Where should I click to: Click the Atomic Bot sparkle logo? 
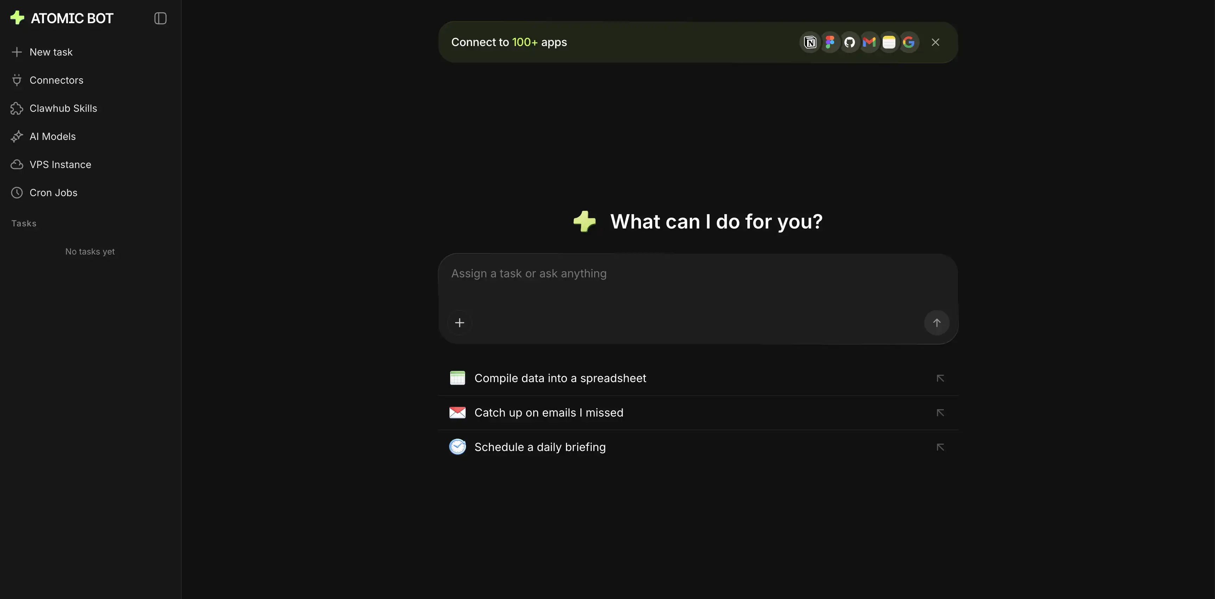18,18
